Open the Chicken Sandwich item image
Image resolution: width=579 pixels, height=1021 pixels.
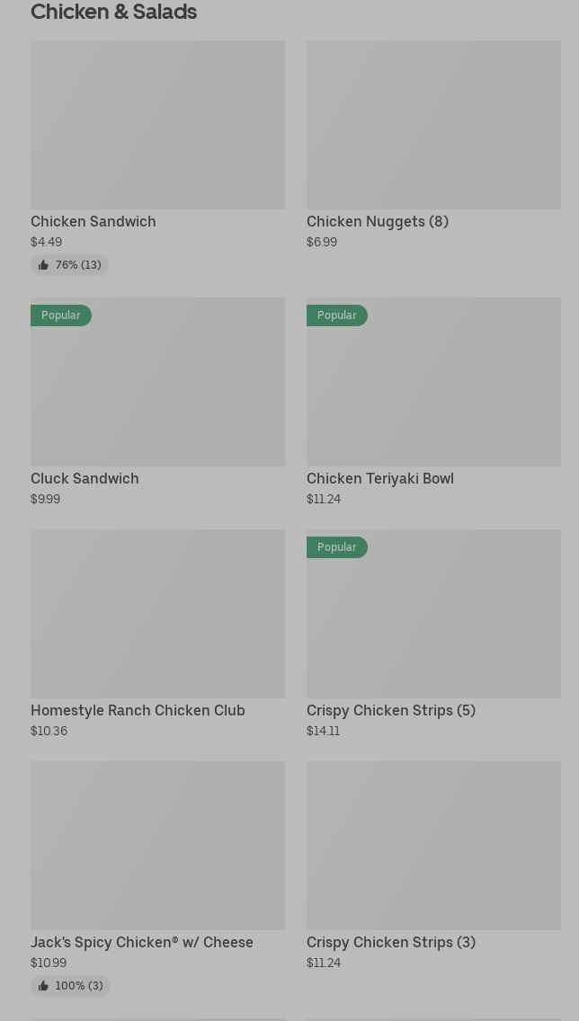coord(157,125)
